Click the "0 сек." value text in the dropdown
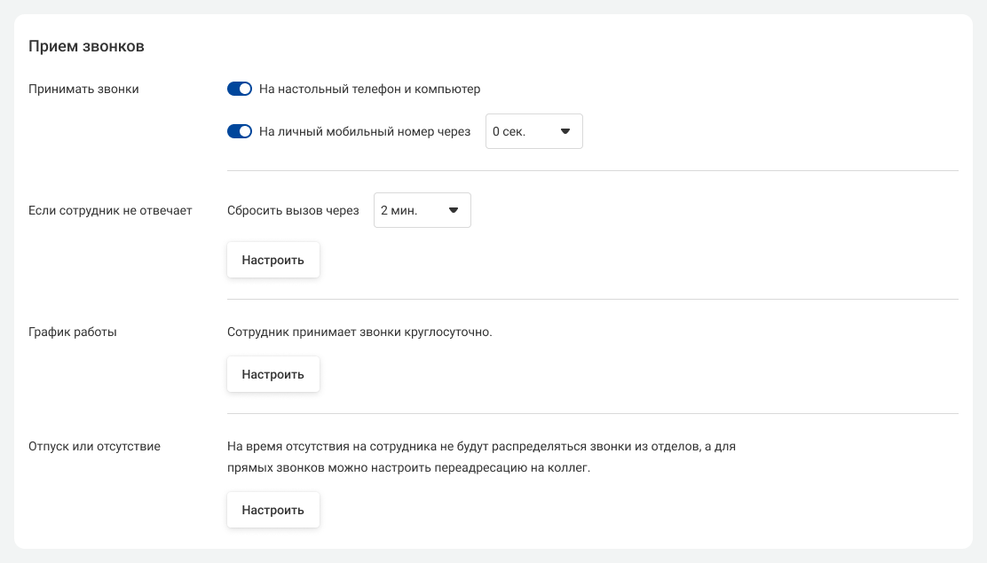 pos(509,131)
